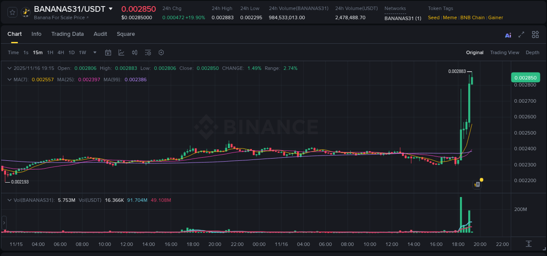
Task: Launch the Binance Ai assistant
Action: 508,35
